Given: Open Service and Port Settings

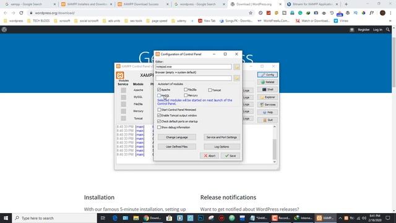Looking at the screenshot, I should click(222, 138).
